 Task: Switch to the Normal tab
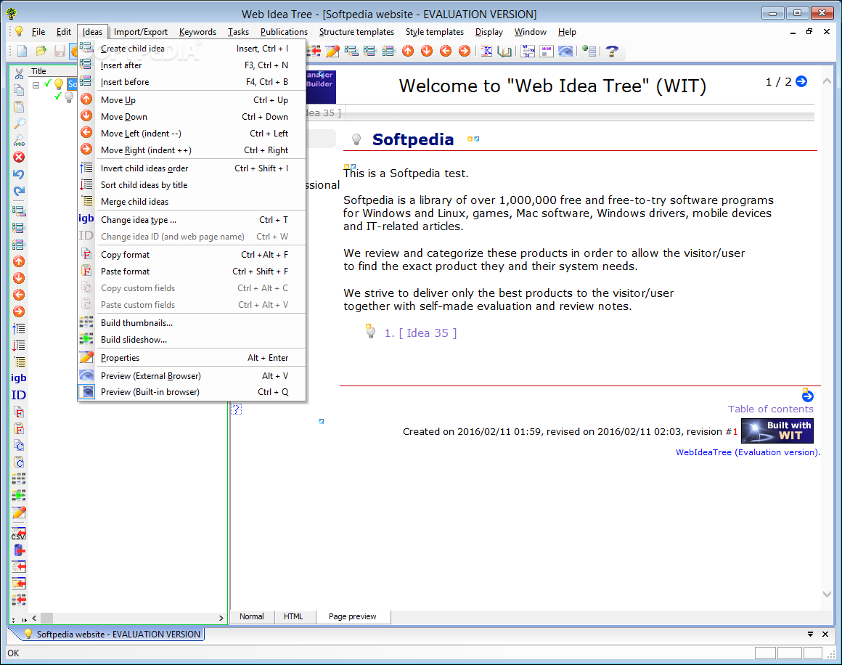coord(251,616)
